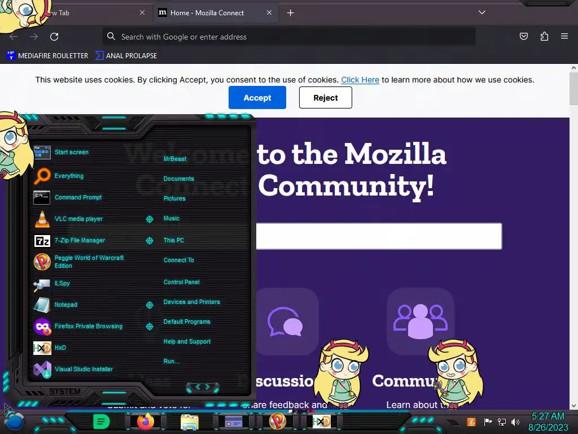Open Action Center flag tray icon
Image resolution: width=578 pixels, height=434 pixels.
pyautogui.click(x=488, y=422)
